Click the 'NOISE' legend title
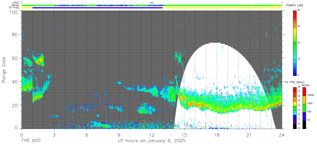The width and height of the screenshot is (317, 146). tap(306, 85)
